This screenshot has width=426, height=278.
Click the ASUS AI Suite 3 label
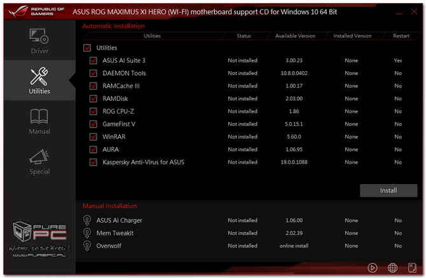tap(124, 60)
